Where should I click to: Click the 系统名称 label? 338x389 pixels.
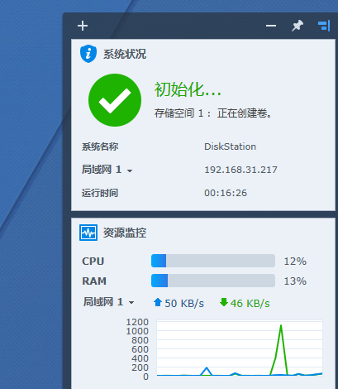100,146
